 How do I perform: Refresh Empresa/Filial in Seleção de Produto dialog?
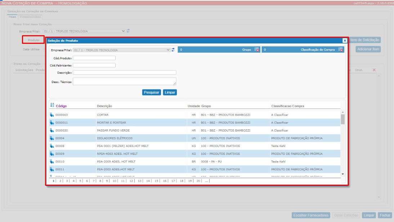click(173, 50)
